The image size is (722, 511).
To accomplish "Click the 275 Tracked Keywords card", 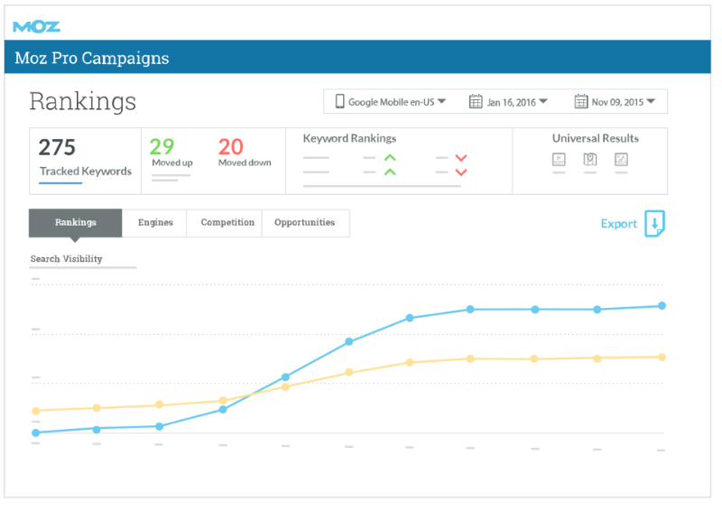I will tap(85, 162).
